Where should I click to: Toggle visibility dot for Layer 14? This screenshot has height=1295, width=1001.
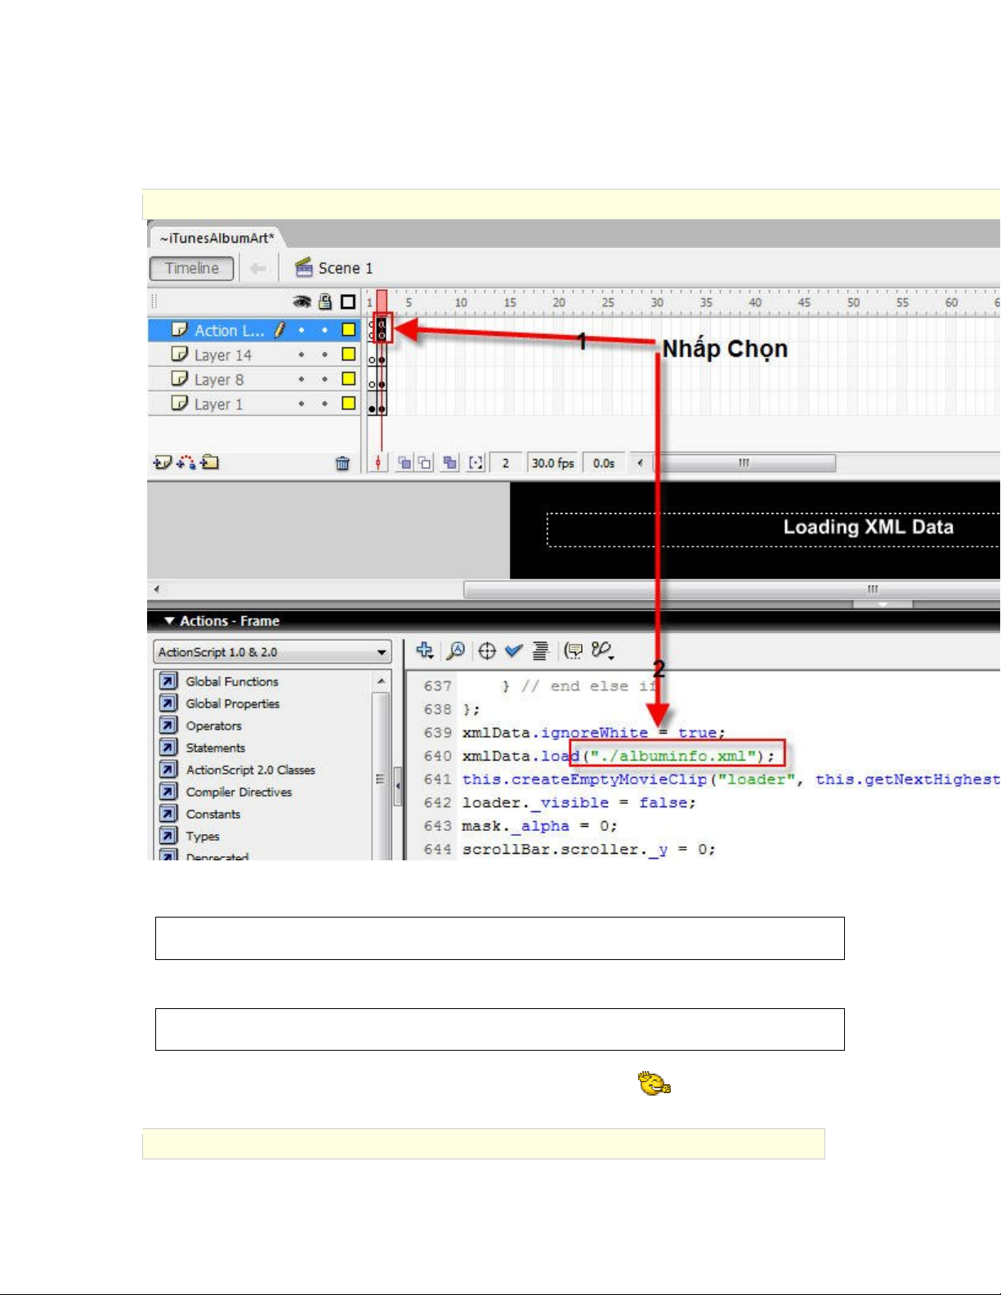pyautogui.click(x=302, y=355)
